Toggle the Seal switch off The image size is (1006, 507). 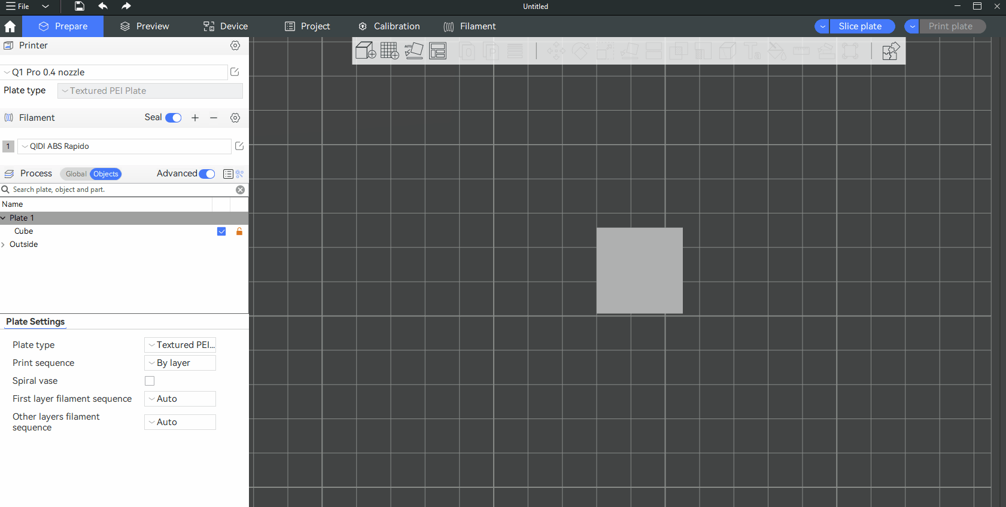point(174,118)
